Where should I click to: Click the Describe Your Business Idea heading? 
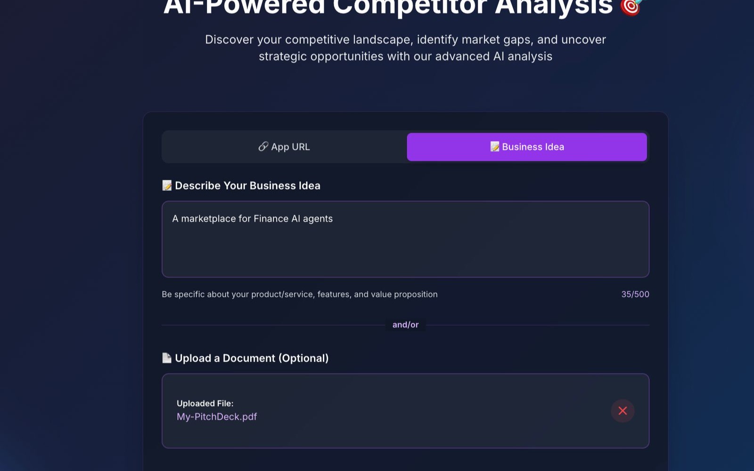pyautogui.click(x=247, y=185)
